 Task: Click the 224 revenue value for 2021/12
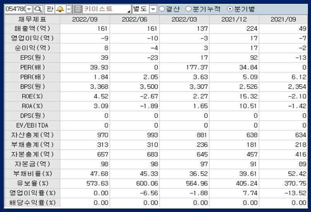point(252,29)
